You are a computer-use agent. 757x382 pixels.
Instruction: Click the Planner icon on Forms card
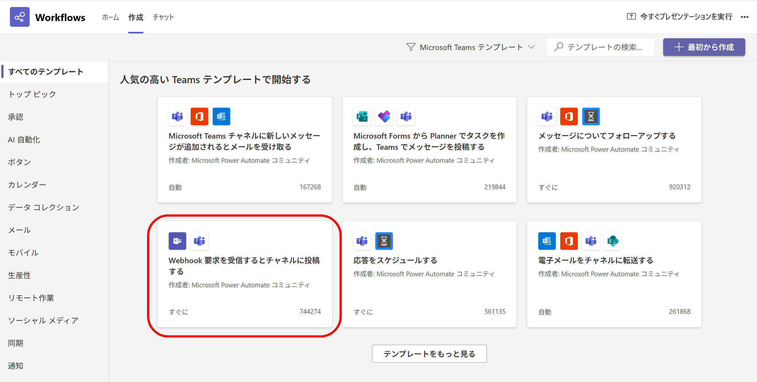[384, 117]
